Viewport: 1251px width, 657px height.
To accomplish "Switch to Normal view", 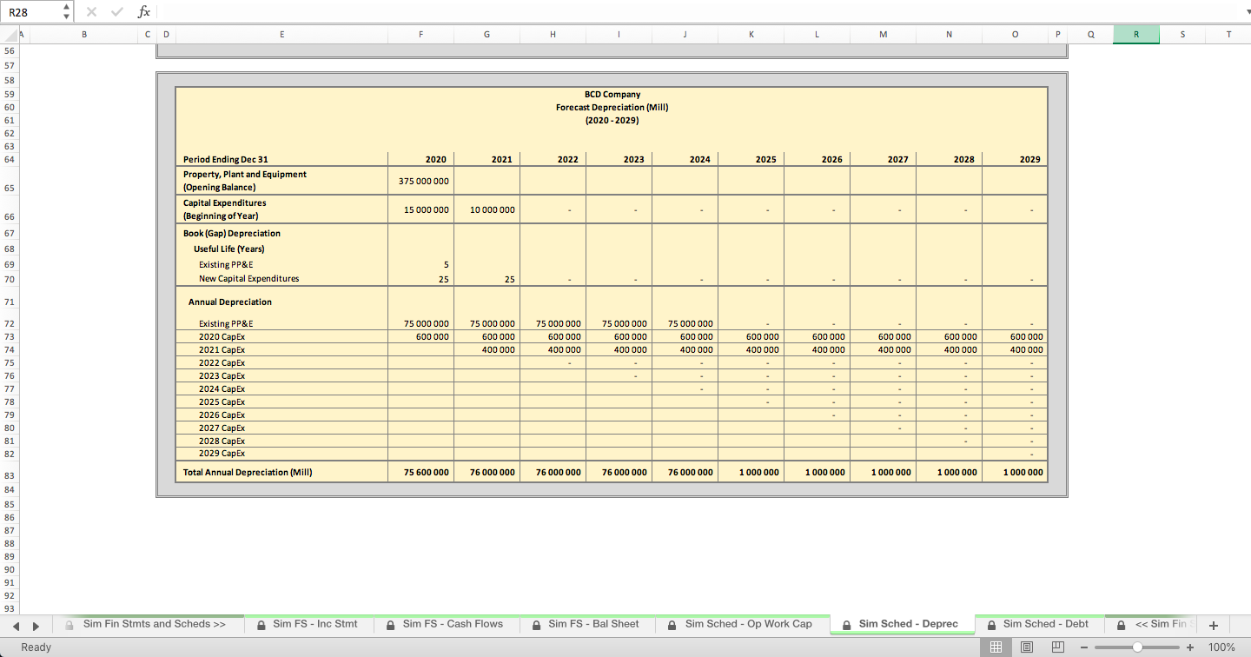I will click(996, 647).
